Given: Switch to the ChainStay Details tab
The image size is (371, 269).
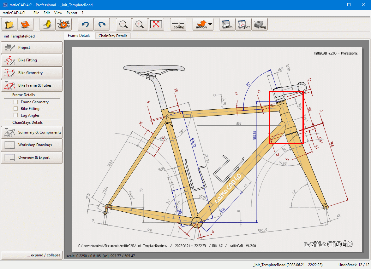Looking at the screenshot, I should click(x=113, y=36).
